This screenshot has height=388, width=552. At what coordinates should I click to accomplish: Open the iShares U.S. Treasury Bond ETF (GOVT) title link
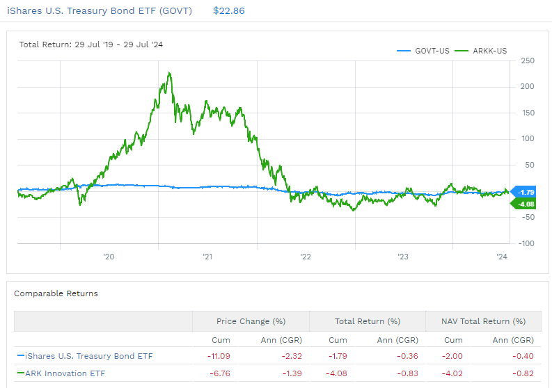pyautogui.click(x=100, y=11)
